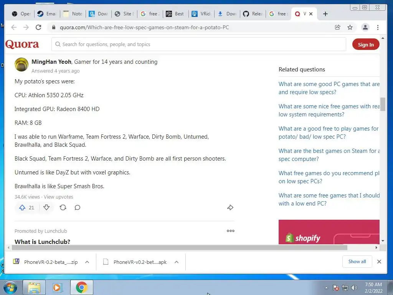Upvote MingHan Yeoh's answer
393x295 pixels.
pos(22,207)
